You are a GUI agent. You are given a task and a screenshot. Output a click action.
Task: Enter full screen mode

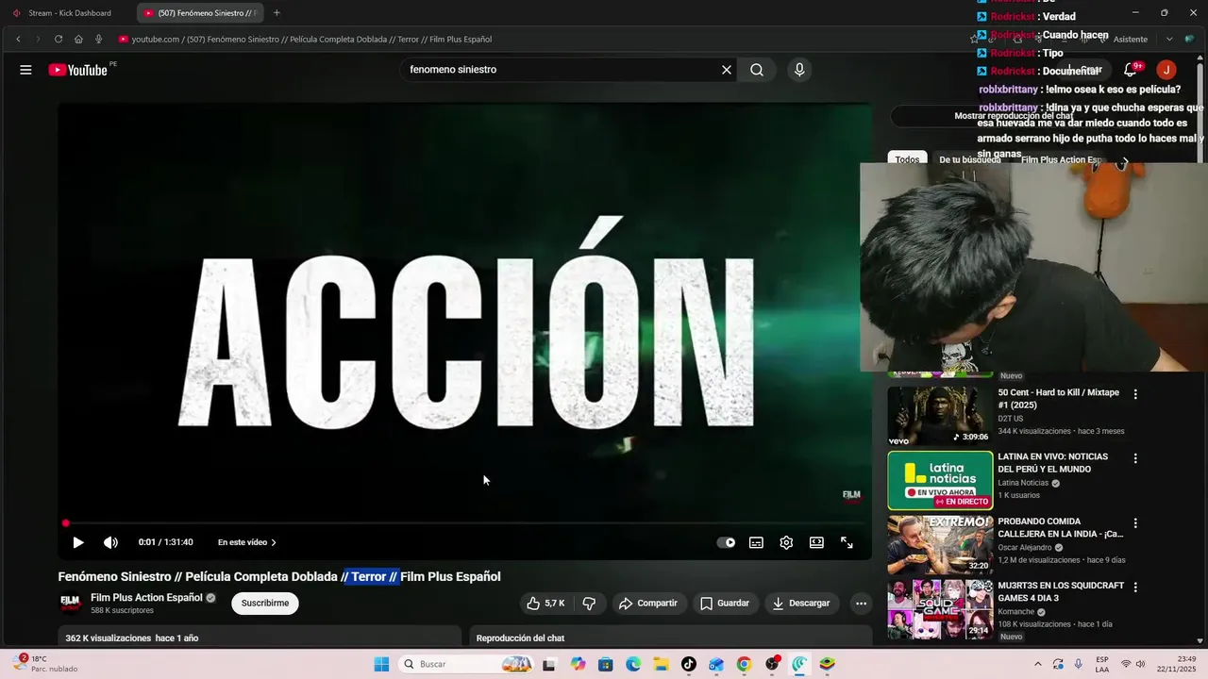[847, 542]
